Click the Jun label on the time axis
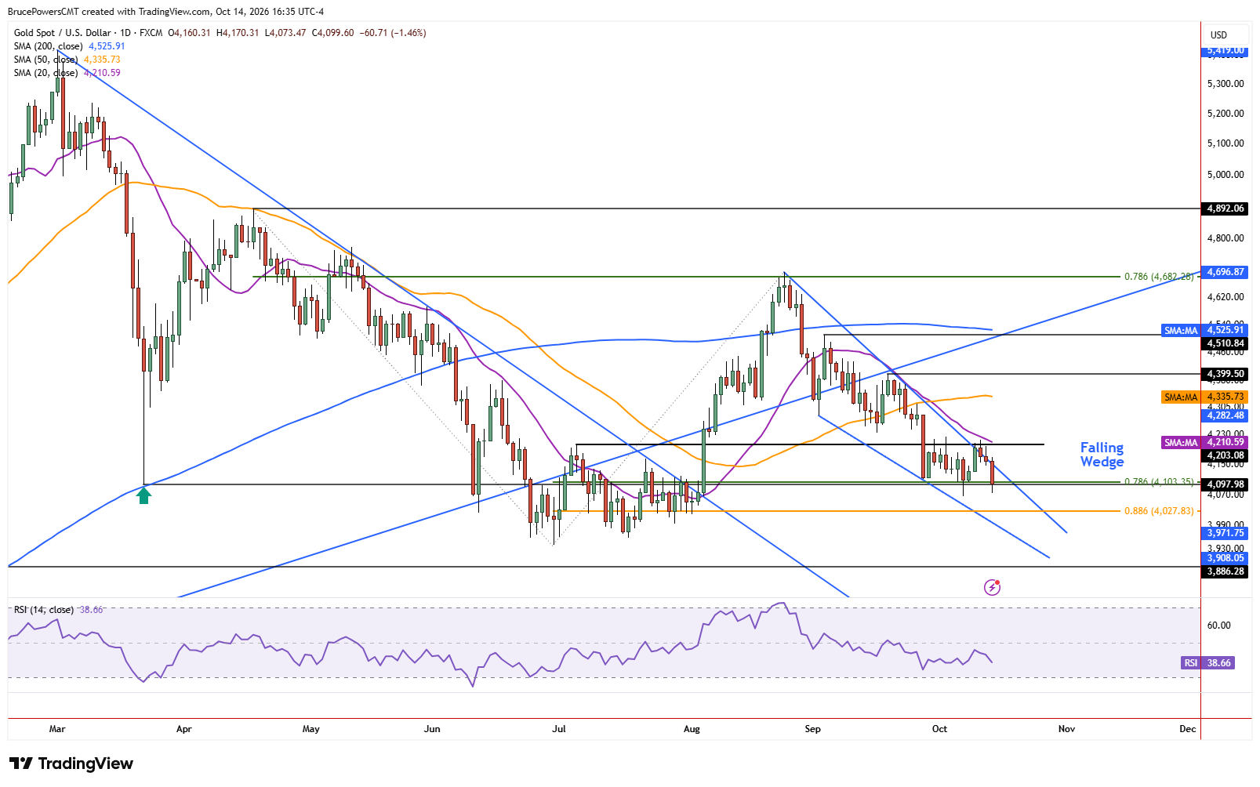This screenshot has width=1260, height=787. pos(432,729)
